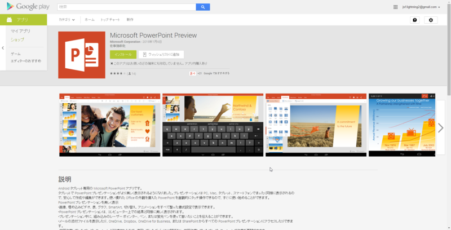
Task: Show next screenshots with right arrow
Action: (441, 128)
